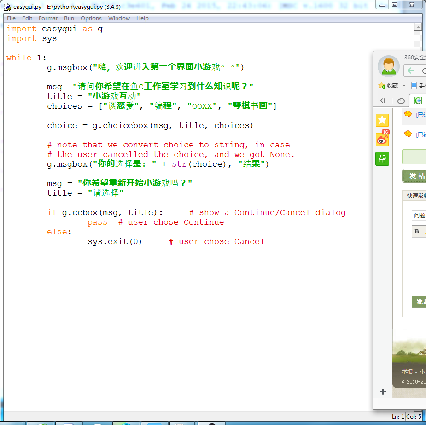This screenshot has width=426, height=425.
Task: Click the 举报 report link in footer
Action: coord(407,372)
